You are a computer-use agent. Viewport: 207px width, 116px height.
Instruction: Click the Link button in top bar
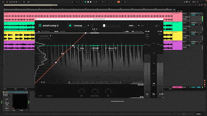click(x=3, y=2)
